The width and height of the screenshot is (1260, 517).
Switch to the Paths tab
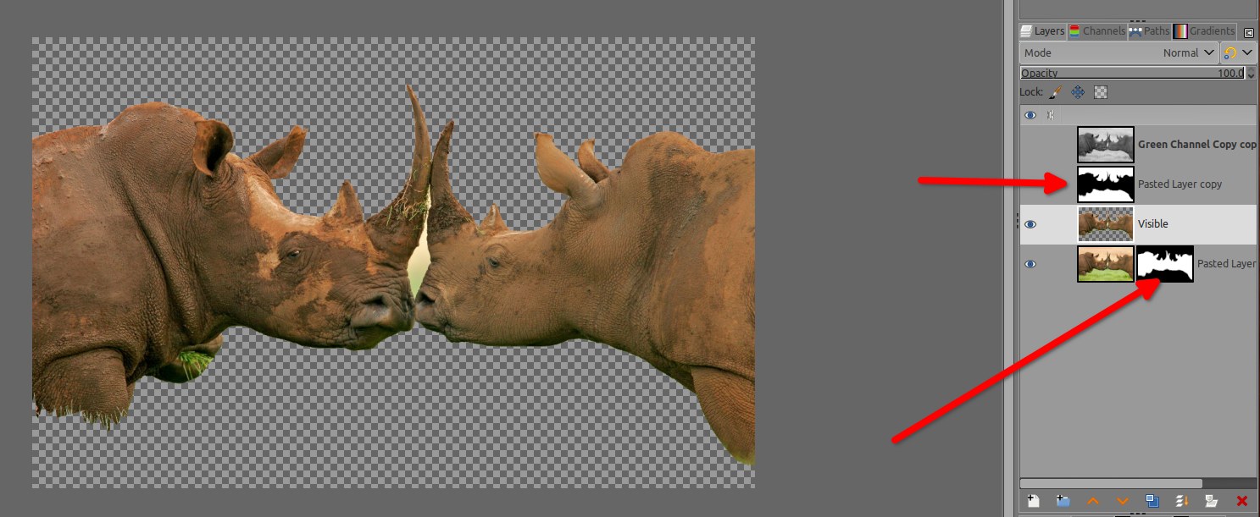click(1150, 31)
